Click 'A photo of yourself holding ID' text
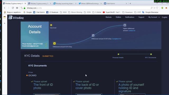Screen dimensions: 169x95 pos(131,88)
